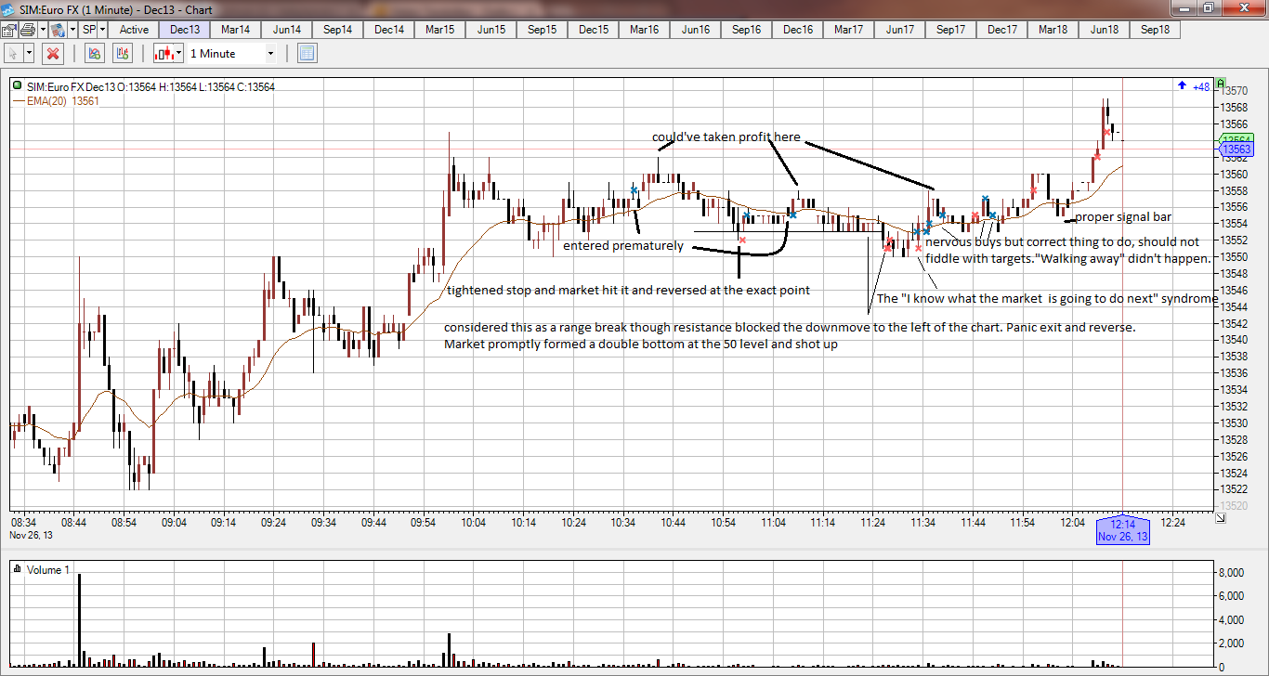
Task: Open the Mar16 contract tab
Action: pyautogui.click(x=645, y=30)
